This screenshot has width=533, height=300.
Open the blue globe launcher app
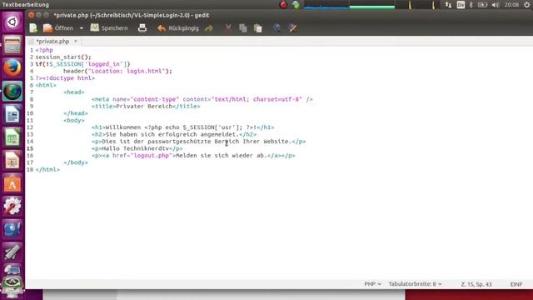pos(12,229)
